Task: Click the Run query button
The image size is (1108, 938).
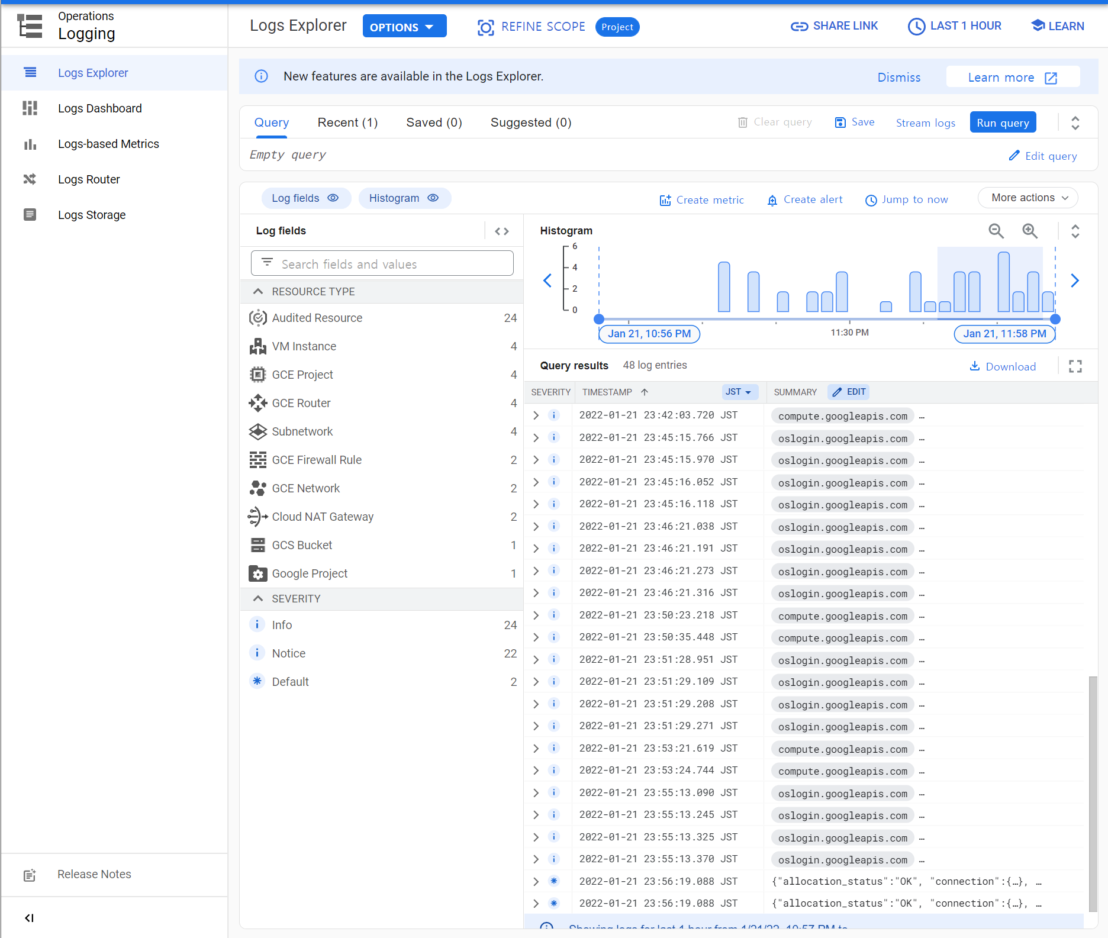Action: pos(1003,123)
